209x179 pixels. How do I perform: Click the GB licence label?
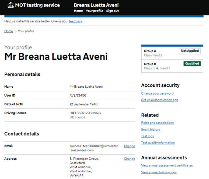(x=77, y=117)
